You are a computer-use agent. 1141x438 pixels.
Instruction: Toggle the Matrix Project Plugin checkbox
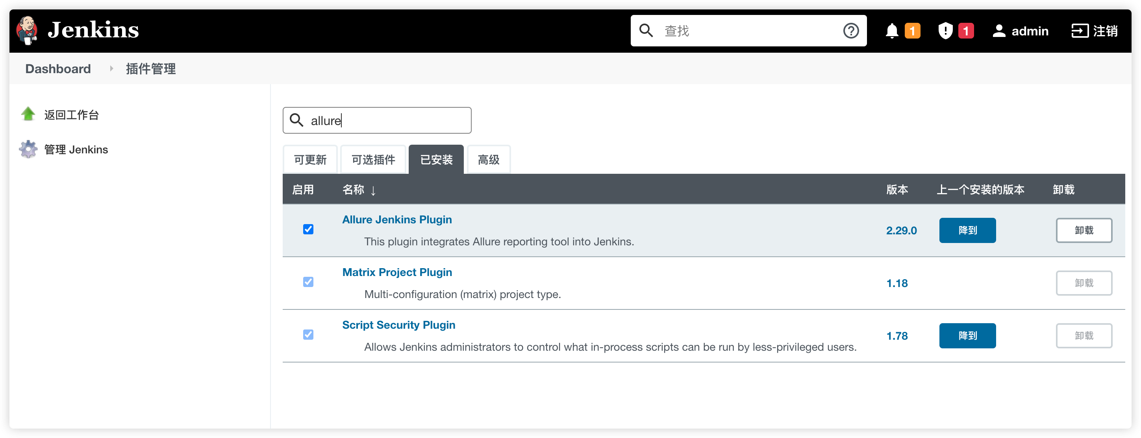pos(308,282)
